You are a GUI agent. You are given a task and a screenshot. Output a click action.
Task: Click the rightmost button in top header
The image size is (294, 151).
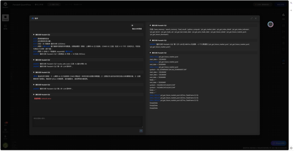[x=281, y=5]
